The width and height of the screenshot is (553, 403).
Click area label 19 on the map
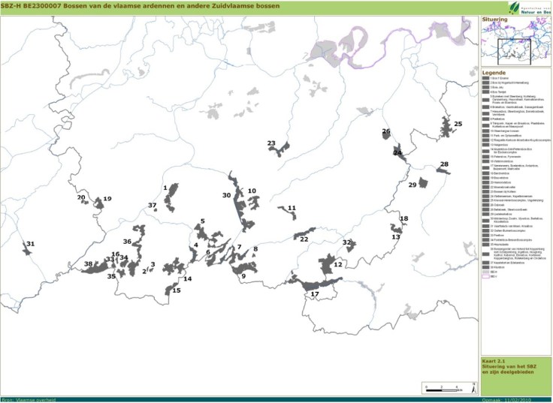click(107, 199)
